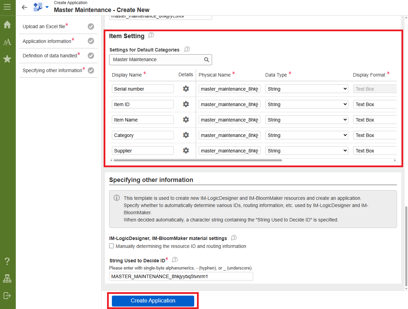Open Display Format field for Category

(x=375, y=135)
